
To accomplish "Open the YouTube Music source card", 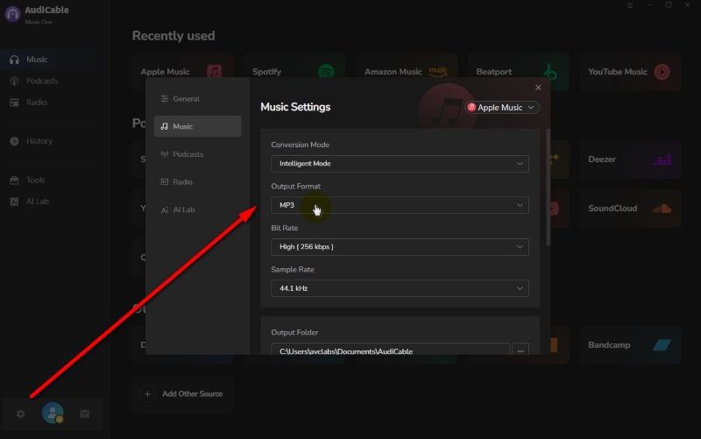I will tap(630, 72).
